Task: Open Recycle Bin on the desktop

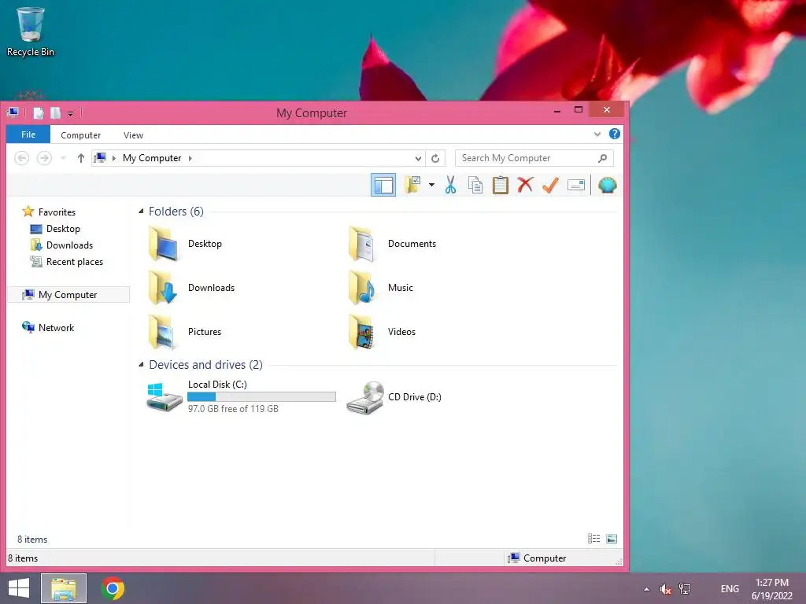Action: [31, 31]
